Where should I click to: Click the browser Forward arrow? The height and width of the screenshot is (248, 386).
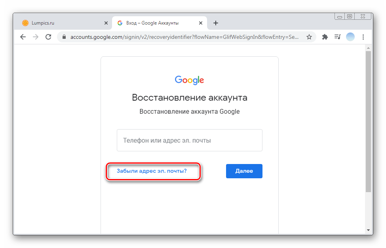coord(36,37)
